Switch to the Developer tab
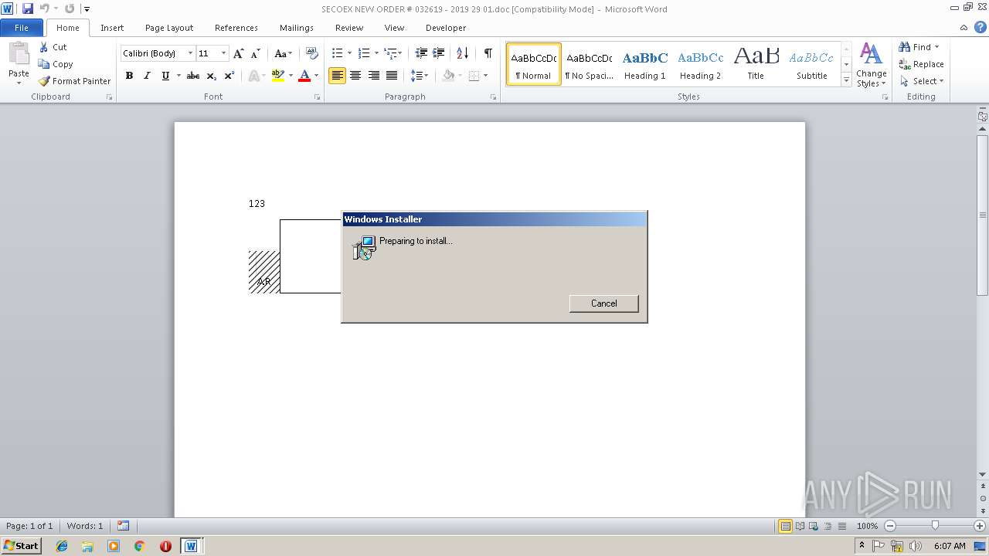 (x=446, y=27)
